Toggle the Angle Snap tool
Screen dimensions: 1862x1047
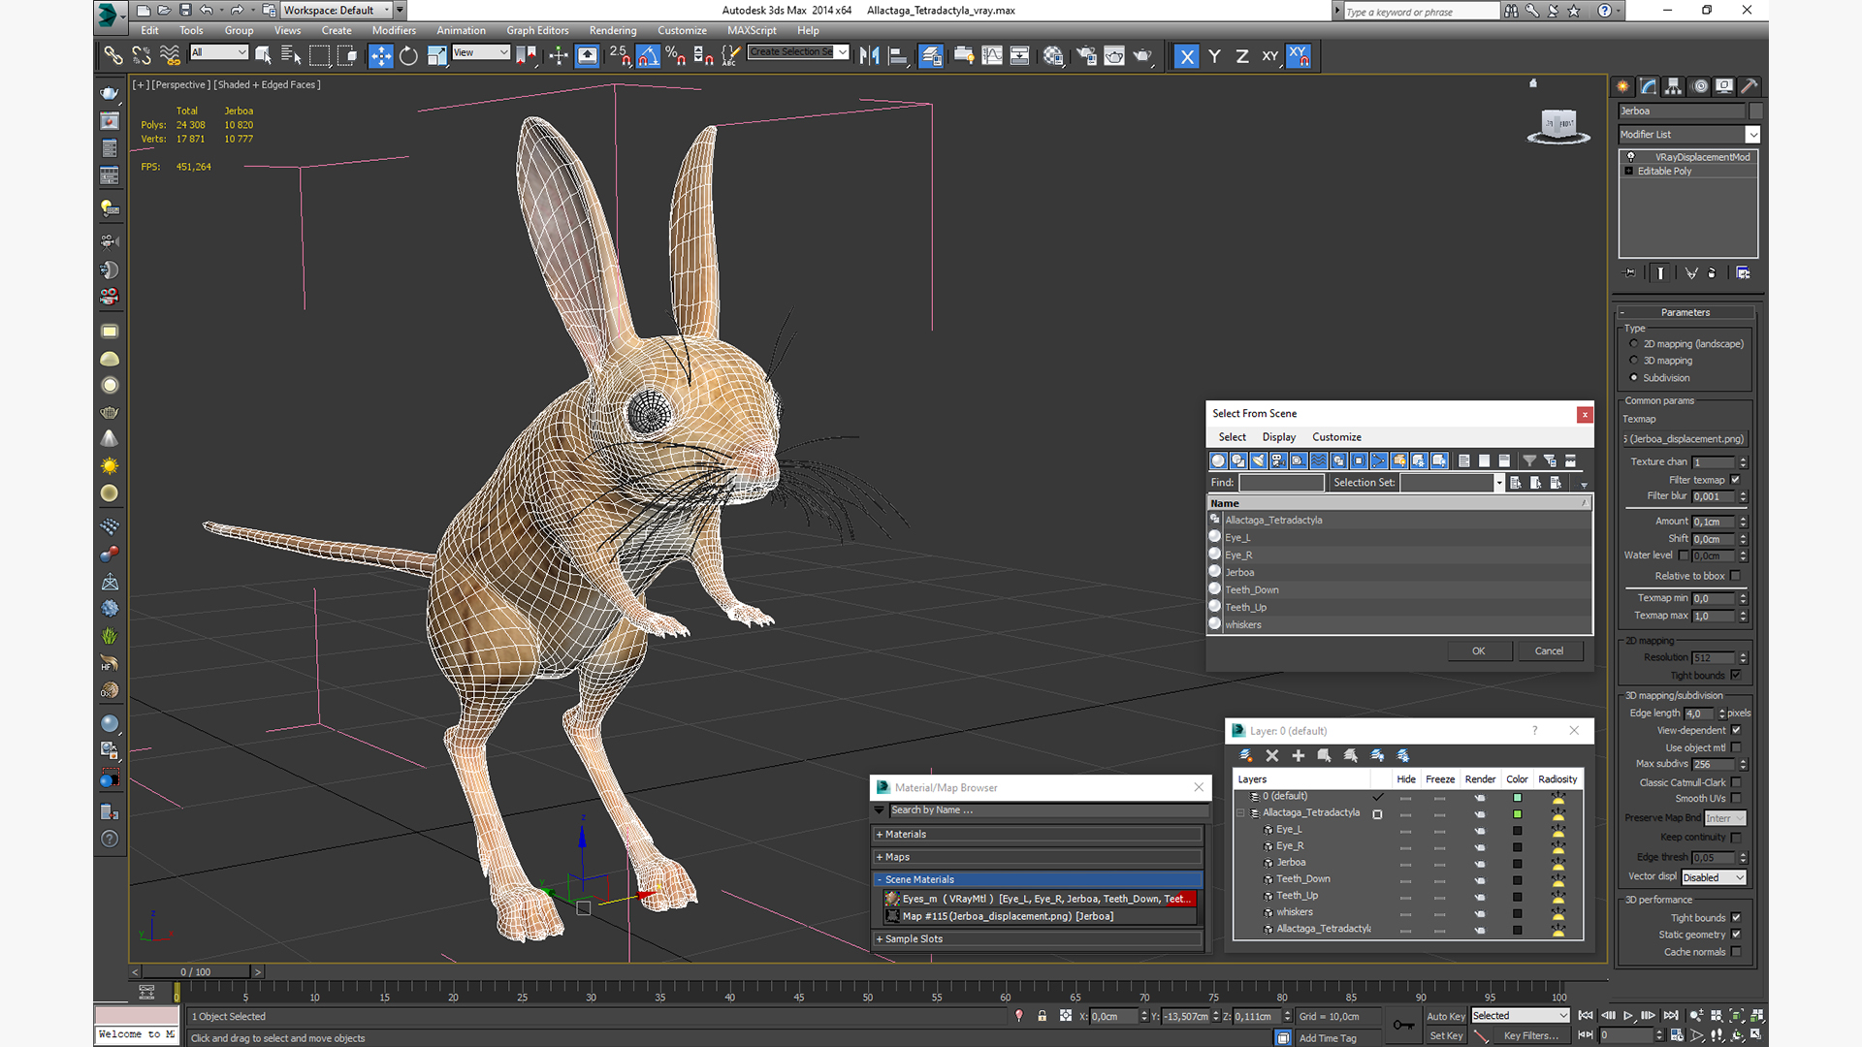pyautogui.click(x=648, y=56)
